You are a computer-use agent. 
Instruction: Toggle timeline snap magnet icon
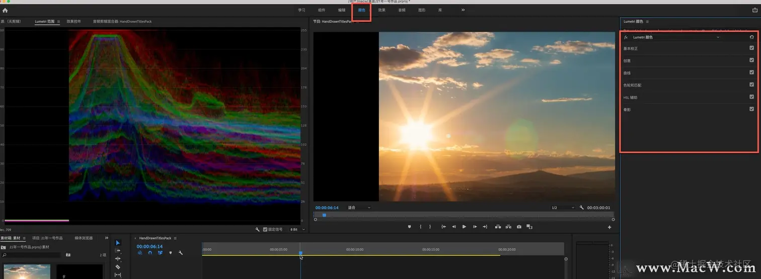pyautogui.click(x=150, y=253)
